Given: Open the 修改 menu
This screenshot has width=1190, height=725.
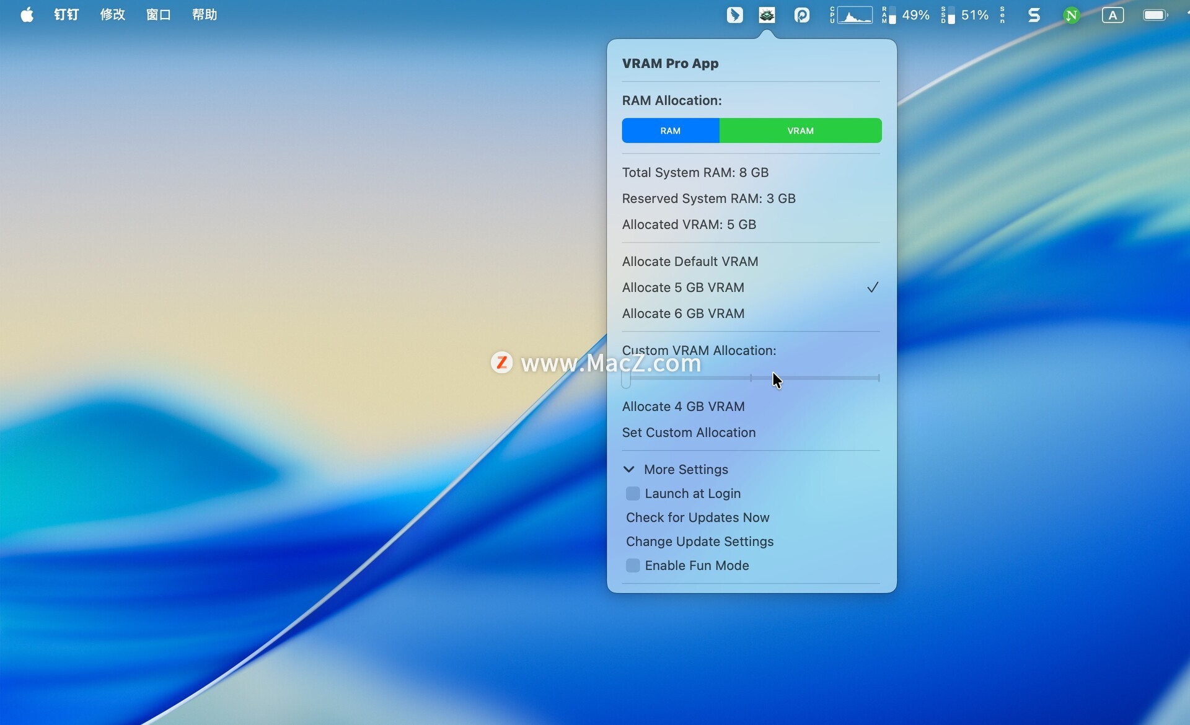Looking at the screenshot, I should [x=113, y=15].
